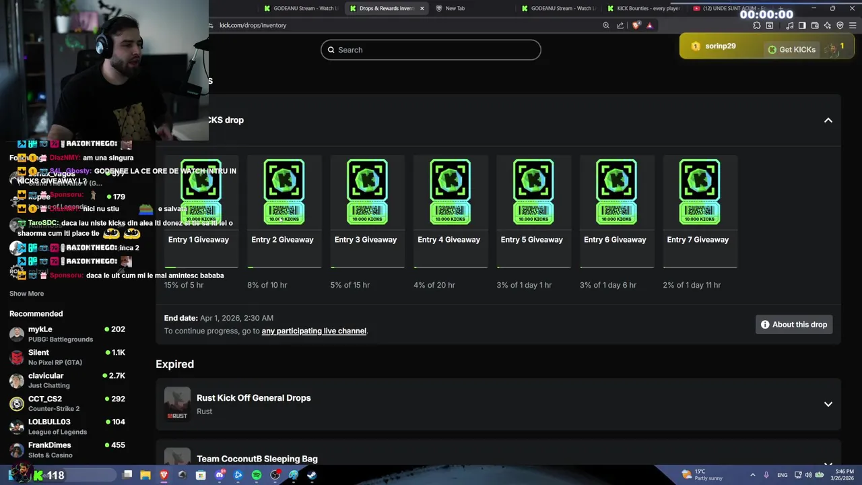Open the Entry 3 Giveaway drop icon
The image size is (862, 485).
click(x=367, y=192)
